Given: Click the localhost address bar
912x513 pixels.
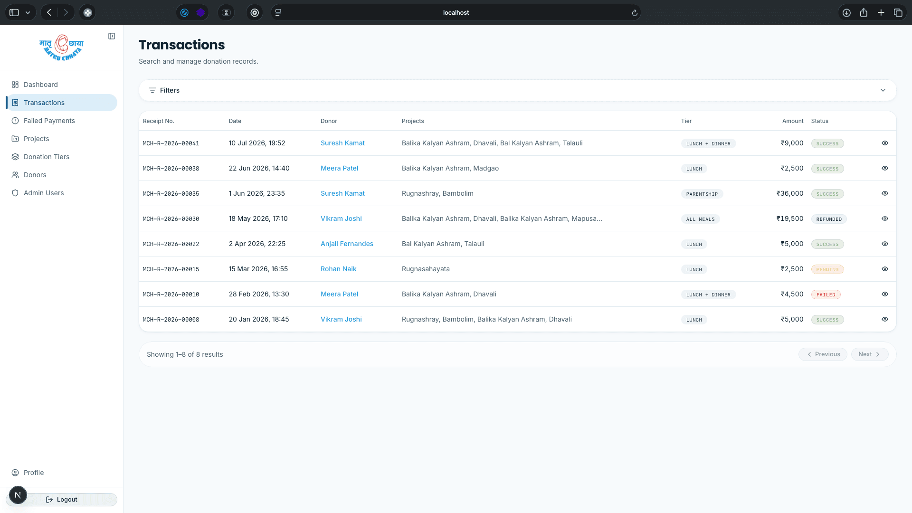Looking at the screenshot, I should point(456,13).
